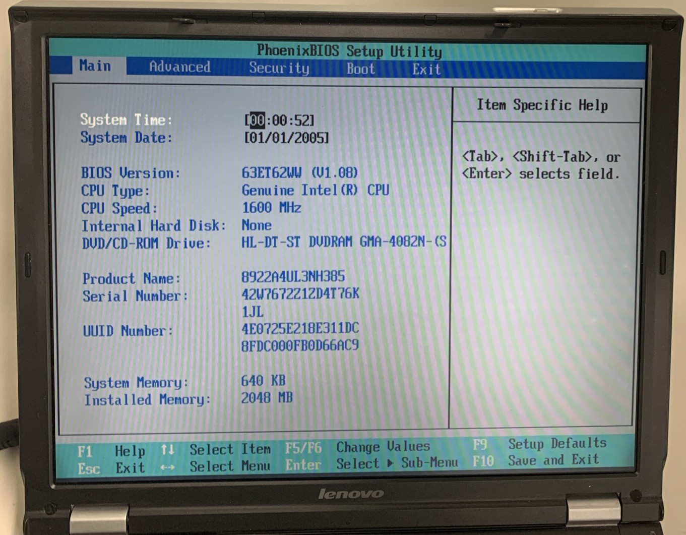Select the highlighted hours field in System Time

click(257, 121)
